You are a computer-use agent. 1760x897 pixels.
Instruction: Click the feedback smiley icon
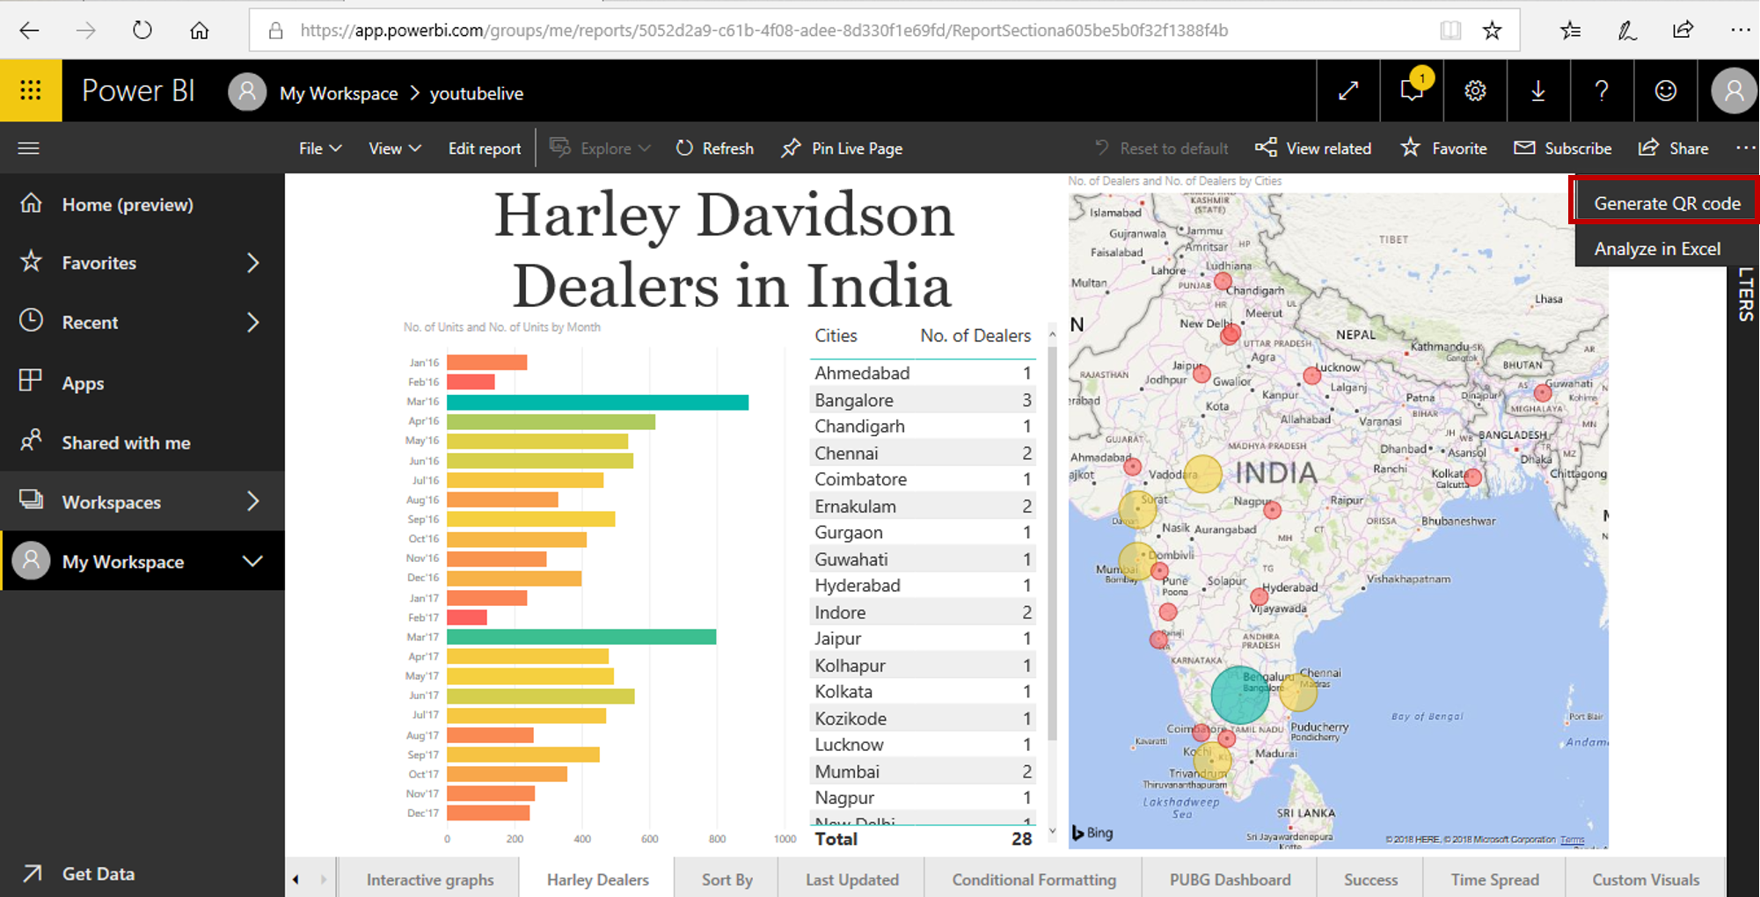coord(1665,91)
